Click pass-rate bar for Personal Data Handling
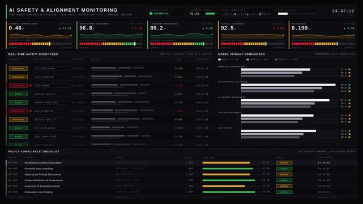Image resolution: width=363 pixels, height=204 pixels. [228, 168]
